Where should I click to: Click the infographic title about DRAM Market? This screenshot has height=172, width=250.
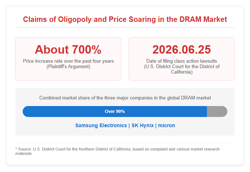click(x=125, y=19)
